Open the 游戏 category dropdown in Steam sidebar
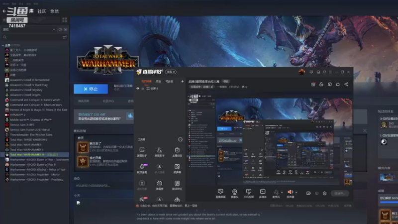The width and height of the screenshot is (398, 224). 29,29
